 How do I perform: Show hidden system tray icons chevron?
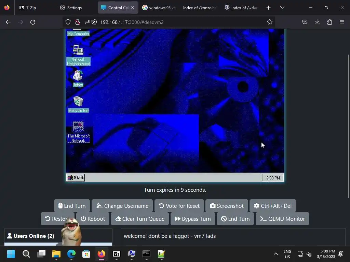pos(276,254)
